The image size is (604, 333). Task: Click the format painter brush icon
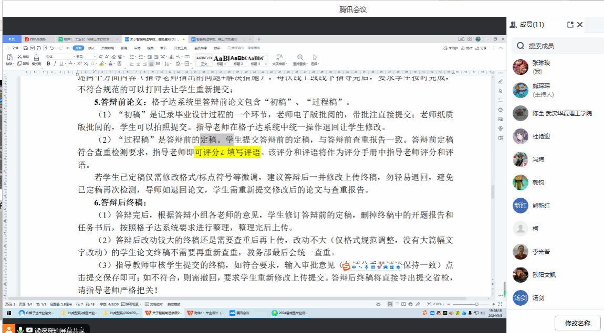pyautogui.click(x=36, y=57)
